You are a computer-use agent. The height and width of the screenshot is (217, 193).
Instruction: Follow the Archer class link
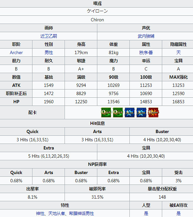[x=16, y=52]
